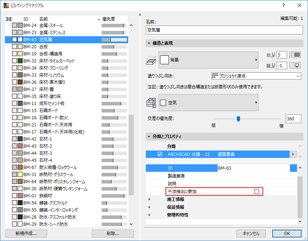Viewport: 308px width, 241px height.
Task: Click the surface material brick icon beside 空気
Action: pos(152,102)
